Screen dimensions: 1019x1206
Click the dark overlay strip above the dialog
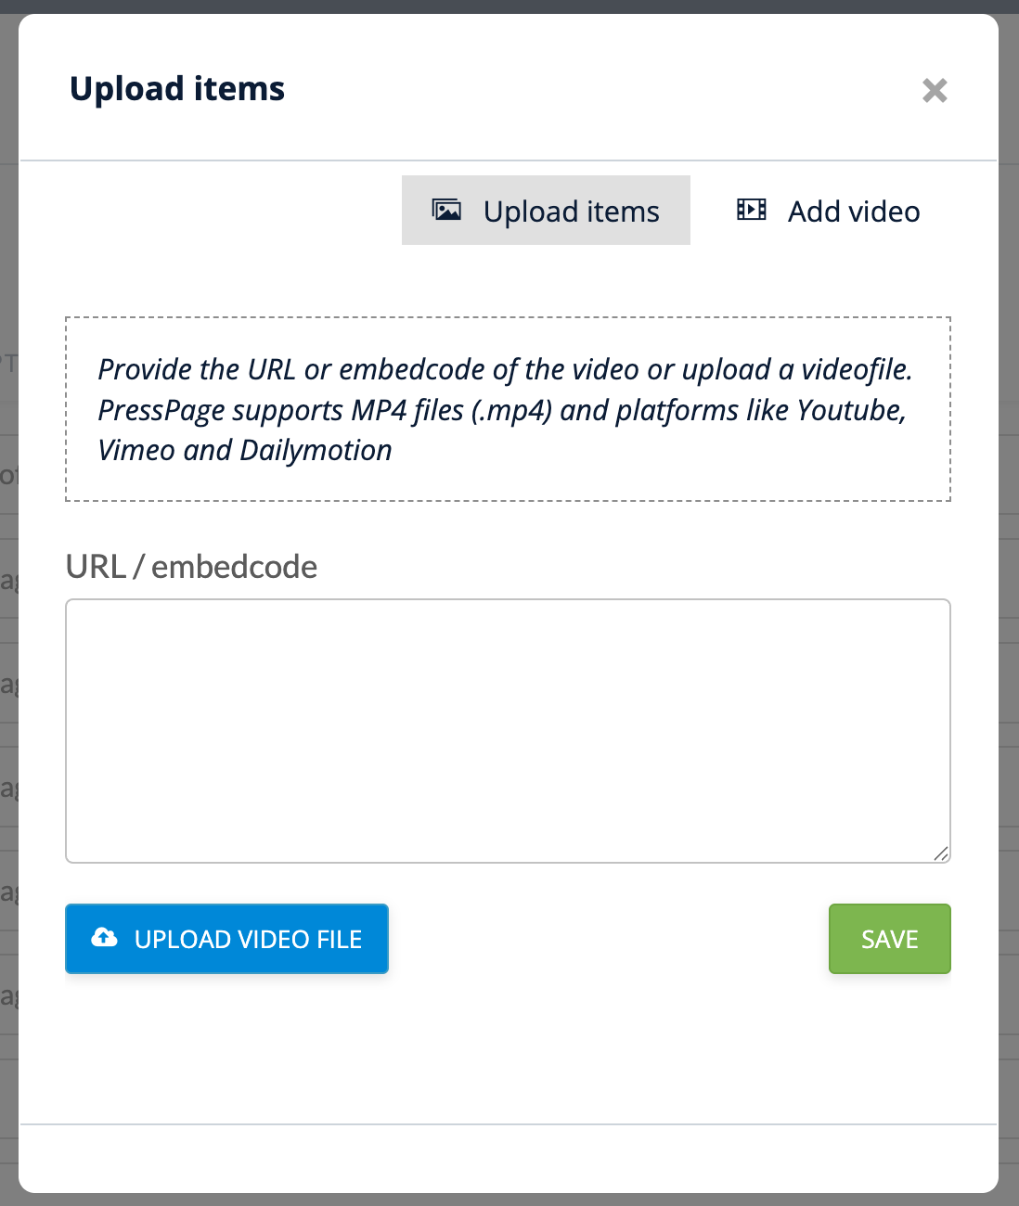coord(509,6)
